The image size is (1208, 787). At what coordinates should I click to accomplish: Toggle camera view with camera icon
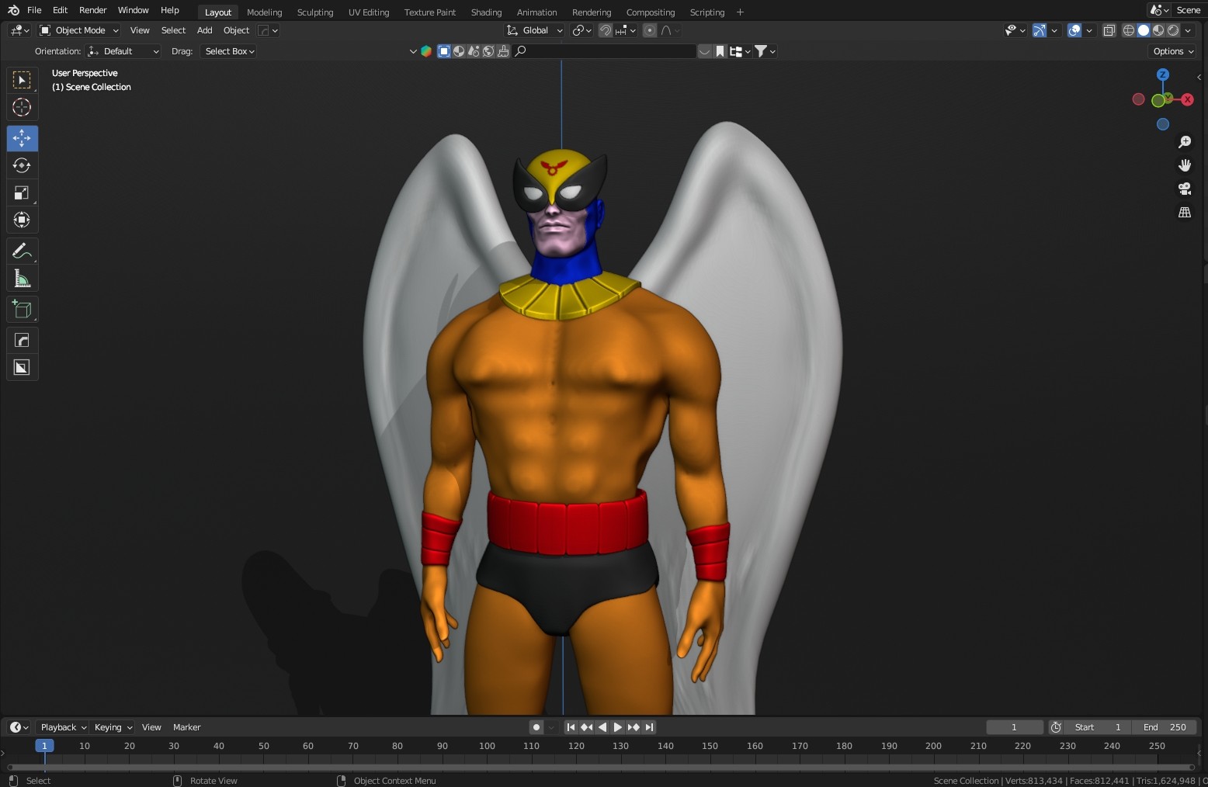1185,189
